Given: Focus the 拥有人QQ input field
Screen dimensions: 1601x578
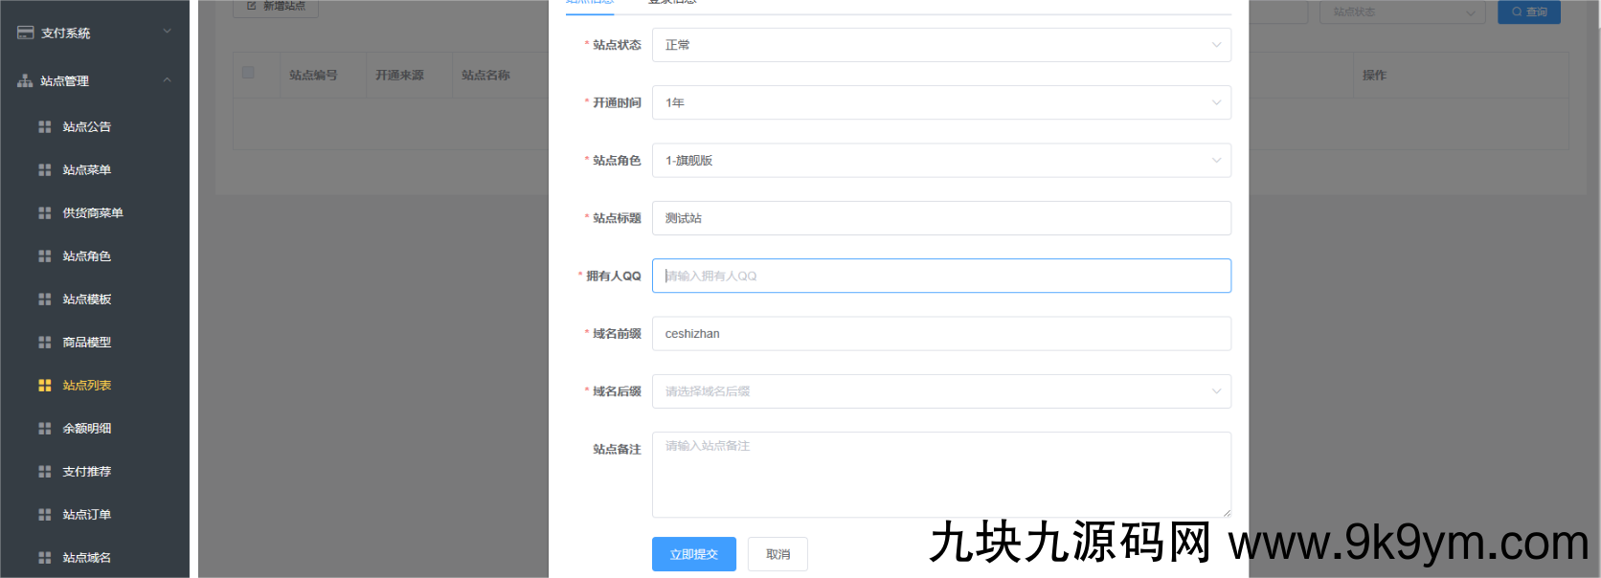Looking at the screenshot, I should (x=940, y=276).
